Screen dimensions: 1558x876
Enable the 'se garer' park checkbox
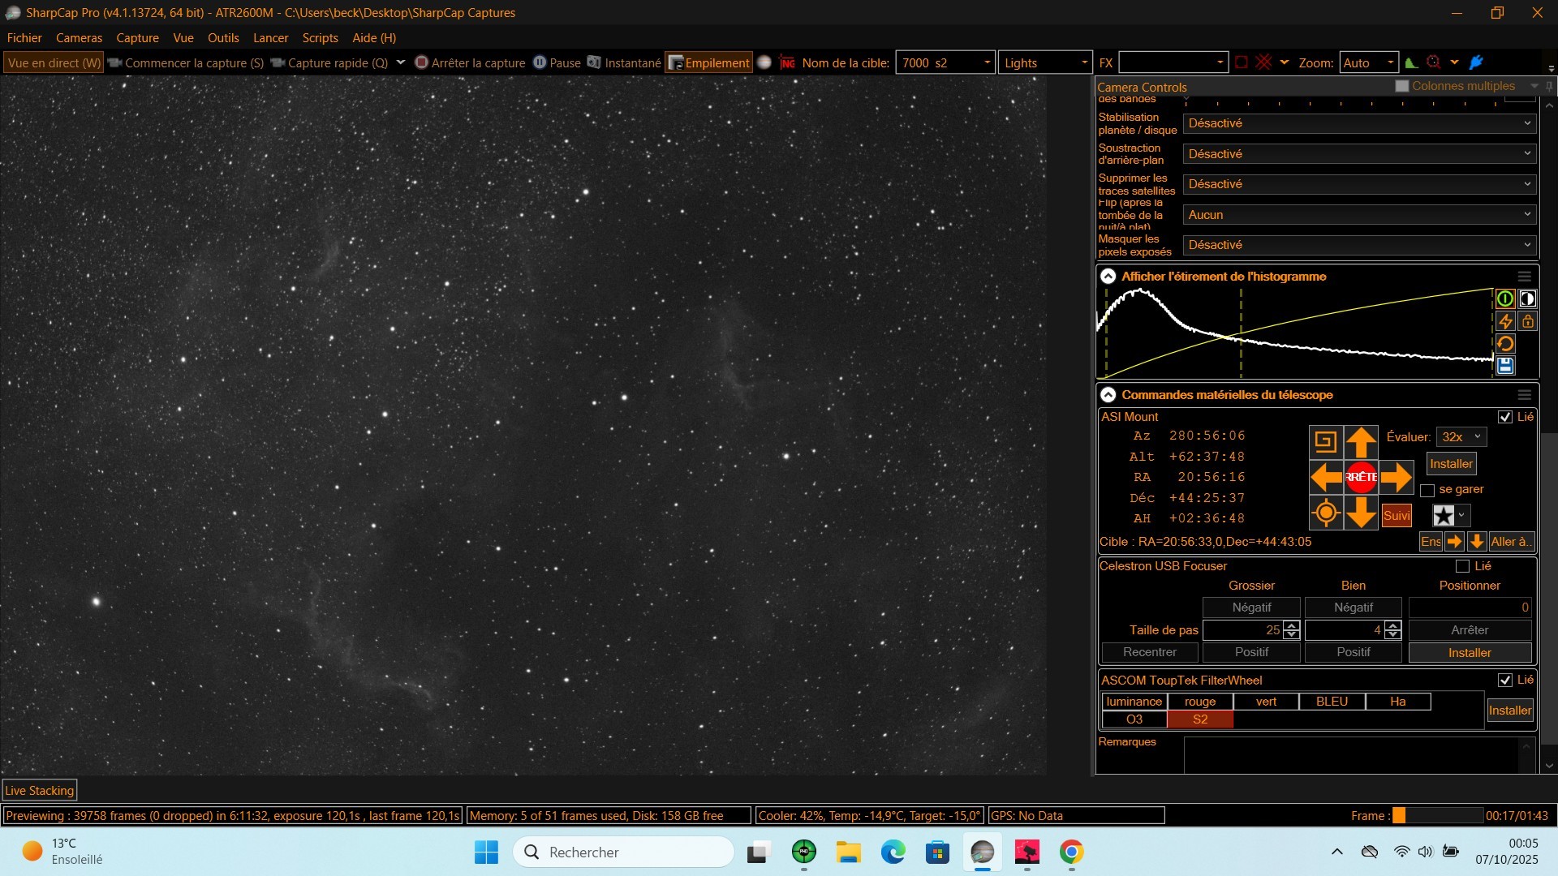click(1427, 490)
